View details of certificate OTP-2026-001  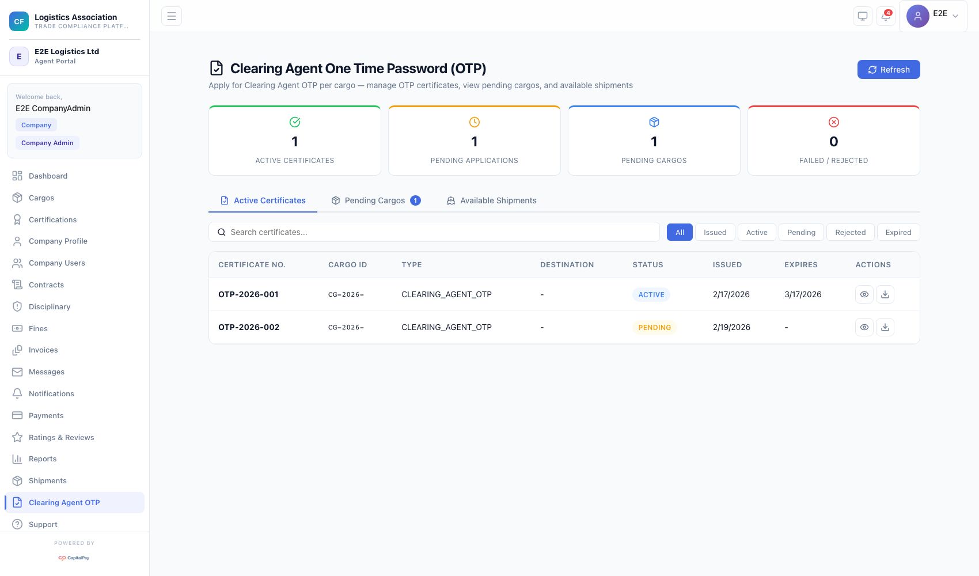(x=864, y=294)
